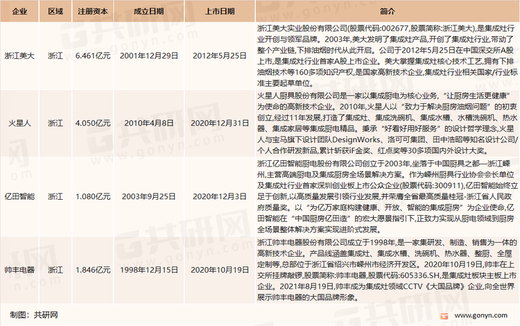The width and height of the screenshot is (520, 326).
Task: Click the 制图：共研网 credit text
Action: pyautogui.click(x=34, y=315)
